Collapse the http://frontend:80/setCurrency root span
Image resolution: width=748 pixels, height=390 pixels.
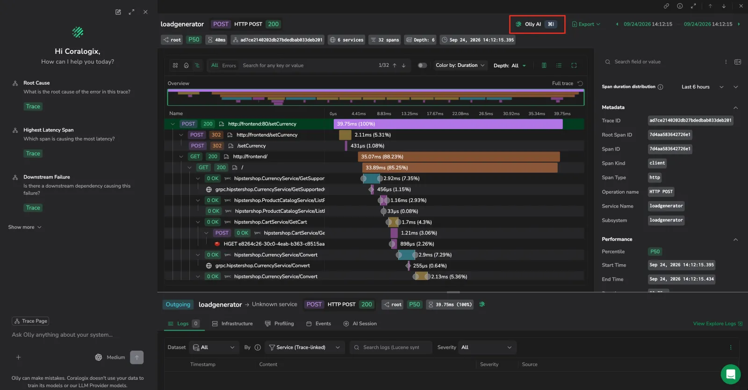[173, 124]
